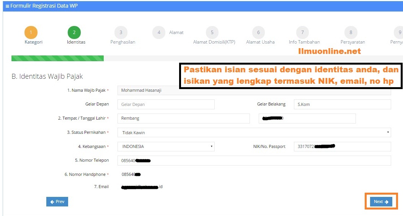Jump to step 6 Alamat Usaha circle
Viewport: 403px width, 216px height.
[259, 32]
